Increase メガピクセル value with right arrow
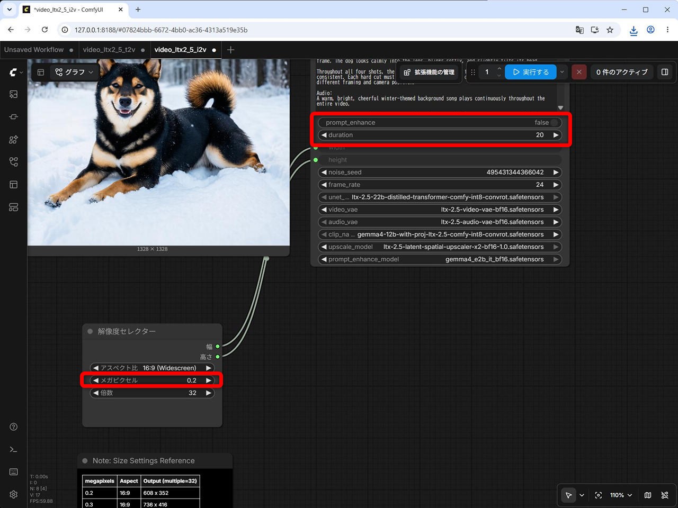 [x=209, y=380]
